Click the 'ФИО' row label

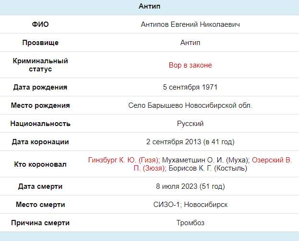(40, 24)
